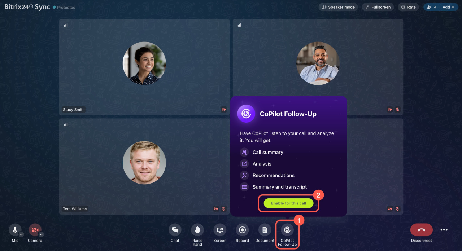Switch to Speaker mode view
The image size is (462, 251).
tap(339, 7)
